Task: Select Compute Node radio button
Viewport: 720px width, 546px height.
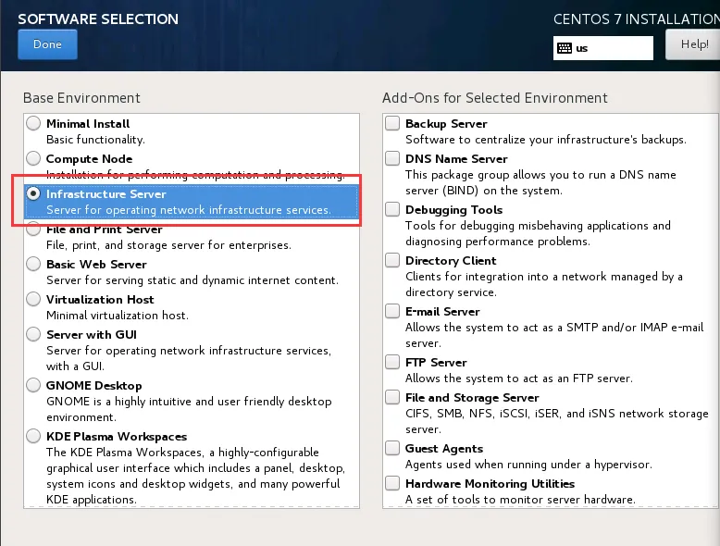Action: click(33, 158)
